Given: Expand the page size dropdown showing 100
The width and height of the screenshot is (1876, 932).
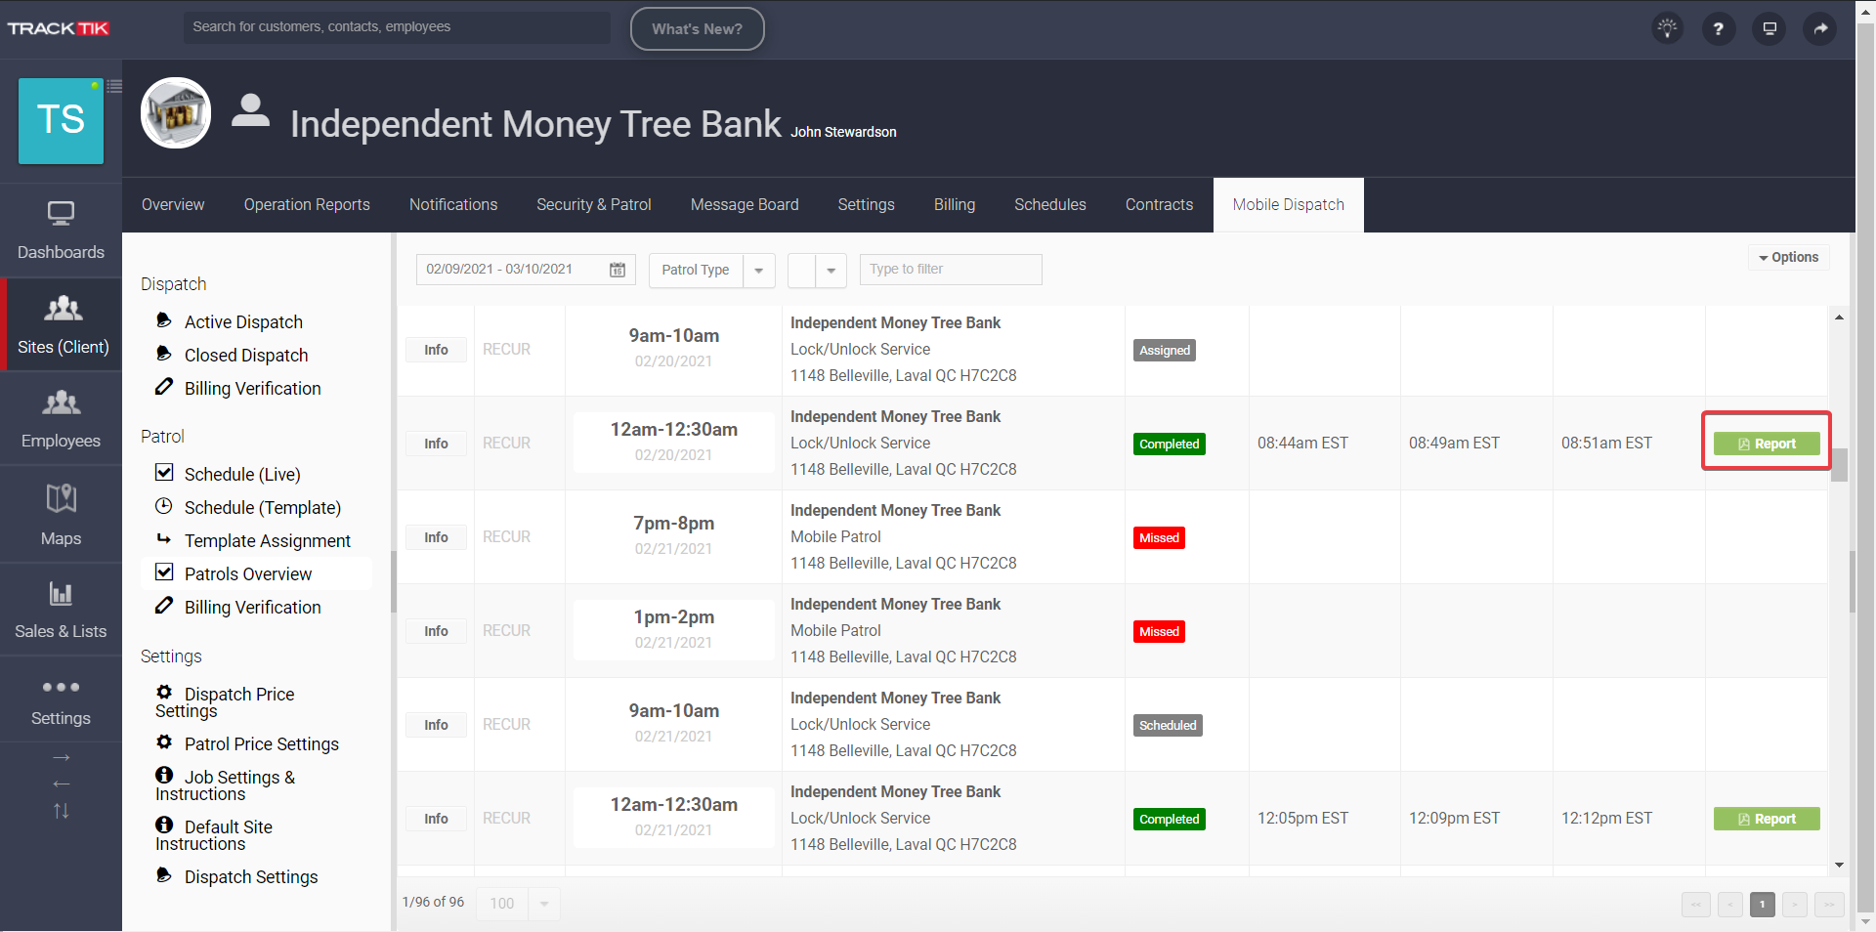Looking at the screenshot, I should pyautogui.click(x=543, y=904).
